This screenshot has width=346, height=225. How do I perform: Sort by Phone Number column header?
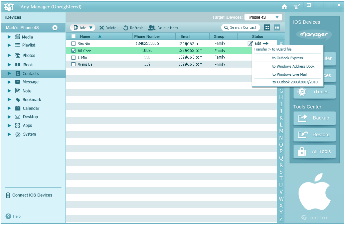147,36
